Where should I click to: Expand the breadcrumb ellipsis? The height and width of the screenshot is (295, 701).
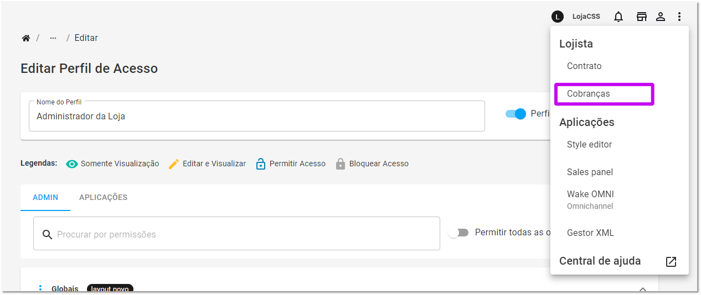click(53, 38)
